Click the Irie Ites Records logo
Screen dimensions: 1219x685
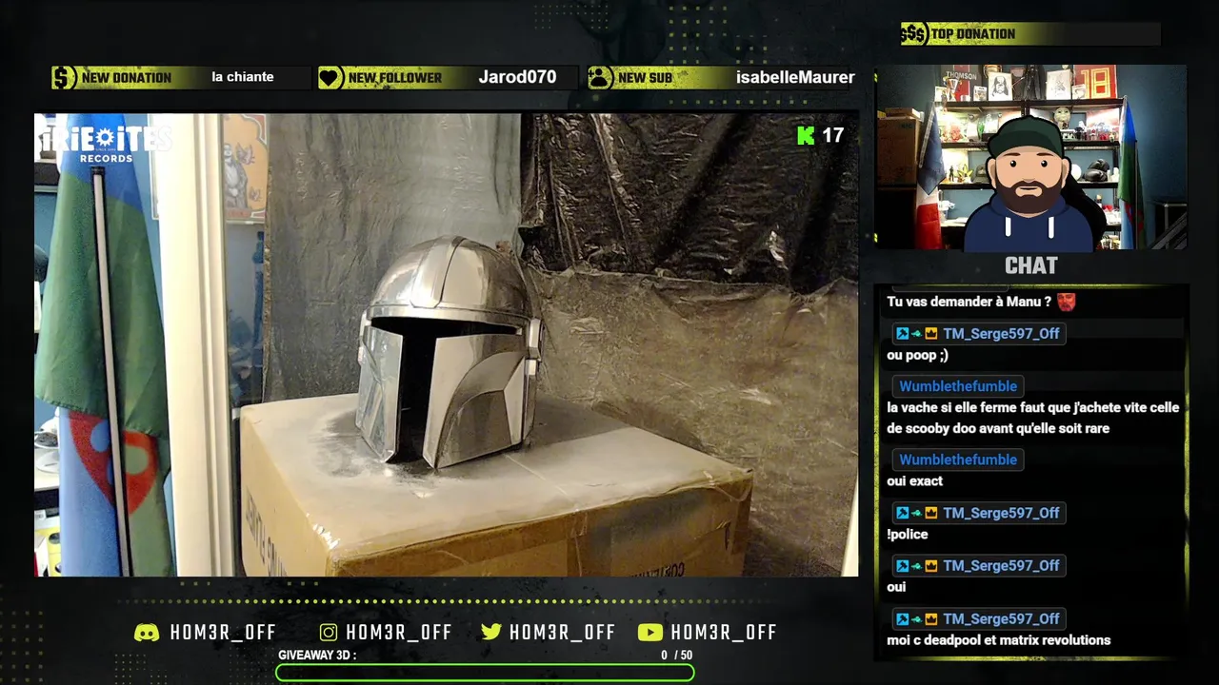pos(105,144)
